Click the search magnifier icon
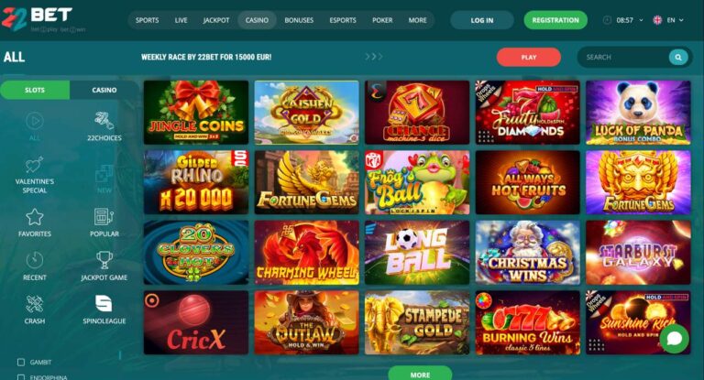Image resolution: width=704 pixels, height=380 pixels. pyautogui.click(x=678, y=58)
